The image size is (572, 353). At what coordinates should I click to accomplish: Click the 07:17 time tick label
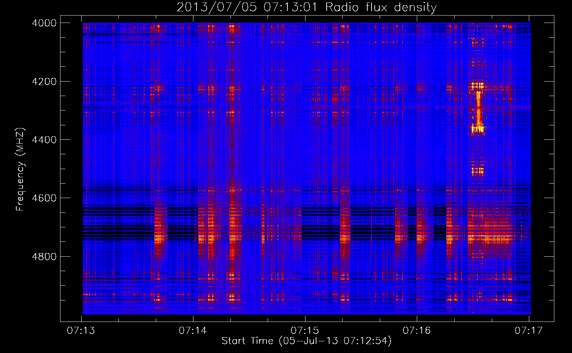pos(529,331)
